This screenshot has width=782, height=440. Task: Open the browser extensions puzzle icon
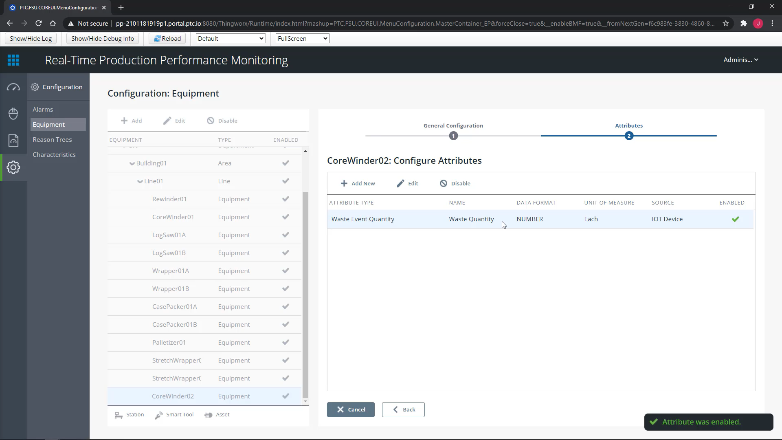tap(744, 24)
